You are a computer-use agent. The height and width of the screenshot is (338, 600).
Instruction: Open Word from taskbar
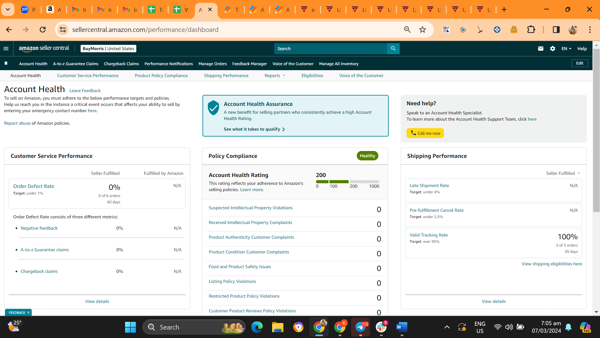click(402, 327)
